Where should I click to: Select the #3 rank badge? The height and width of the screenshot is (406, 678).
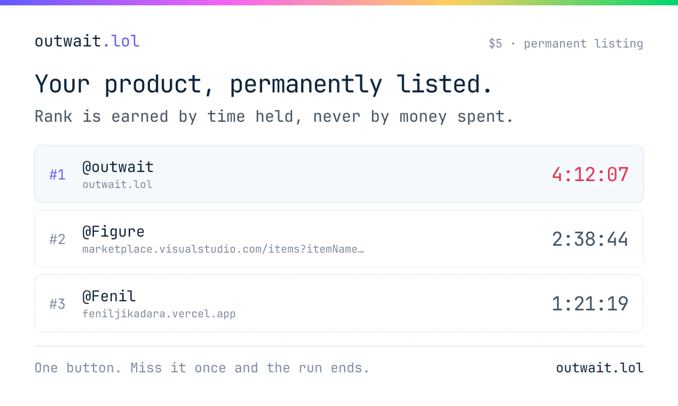coord(58,304)
